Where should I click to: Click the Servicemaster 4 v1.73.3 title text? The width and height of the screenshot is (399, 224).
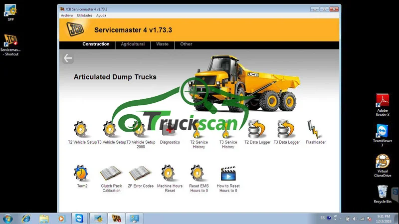(x=133, y=30)
